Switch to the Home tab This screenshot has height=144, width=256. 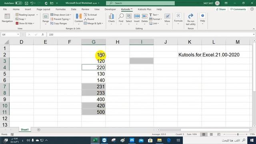tap(16, 9)
